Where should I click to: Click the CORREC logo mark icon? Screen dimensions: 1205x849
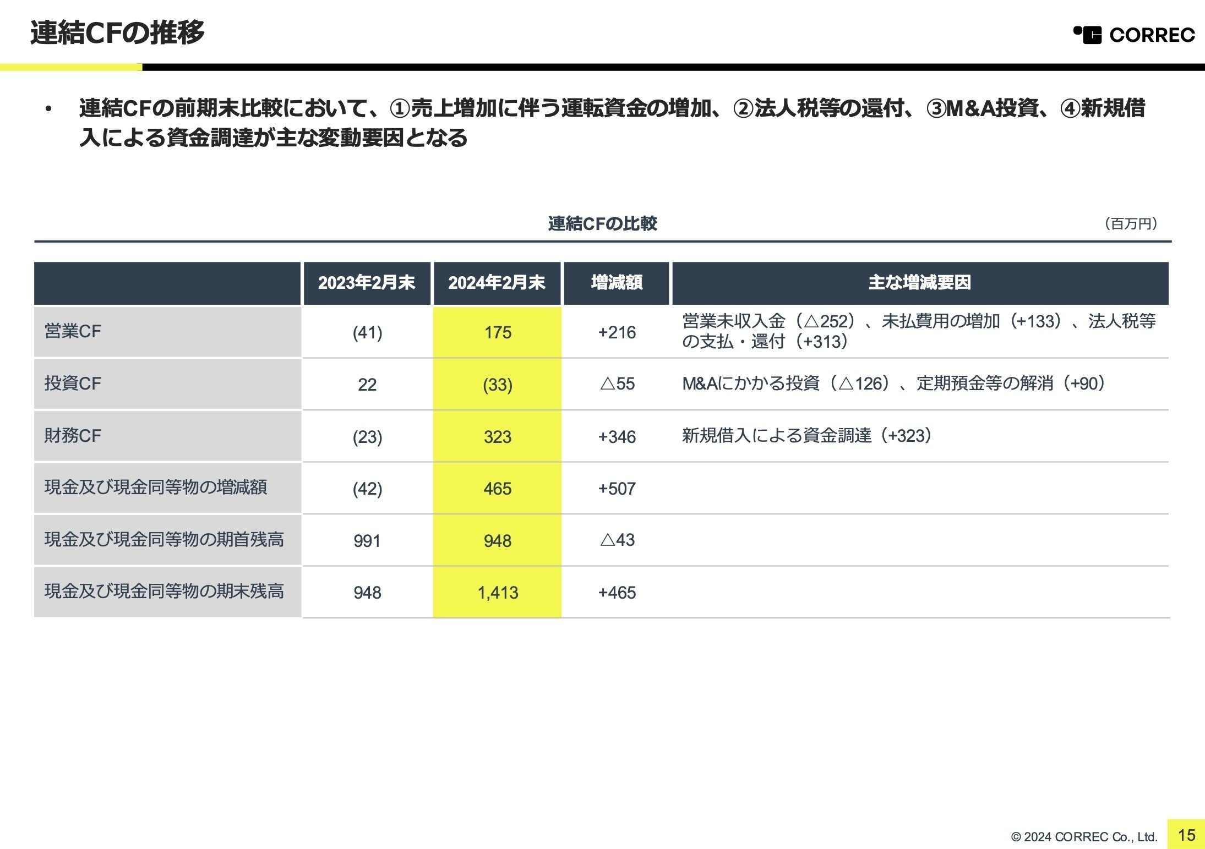pos(1088,35)
